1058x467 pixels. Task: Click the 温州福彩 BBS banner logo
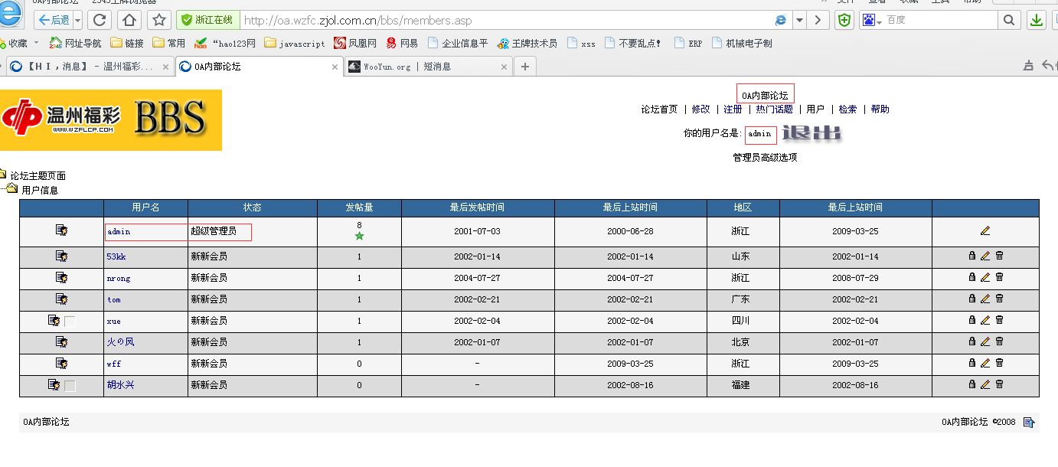111,120
